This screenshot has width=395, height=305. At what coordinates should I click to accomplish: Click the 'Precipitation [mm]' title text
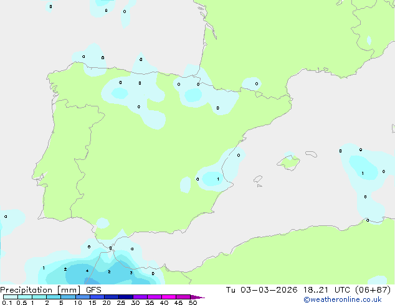coord(40,290)
